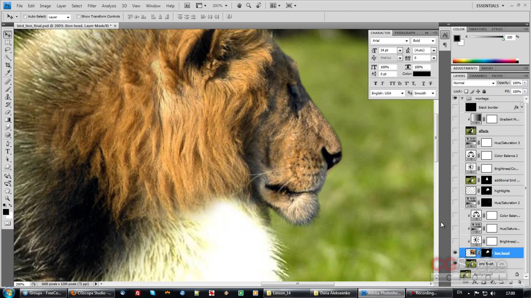Click the delete layer trash icon
Screen dimensions: 531x298
pyautogui.click(x=519, y=282)
